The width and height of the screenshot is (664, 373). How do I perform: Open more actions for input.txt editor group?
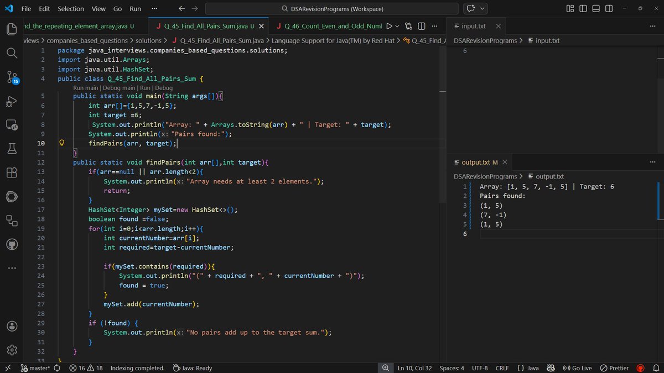[652, 26]
